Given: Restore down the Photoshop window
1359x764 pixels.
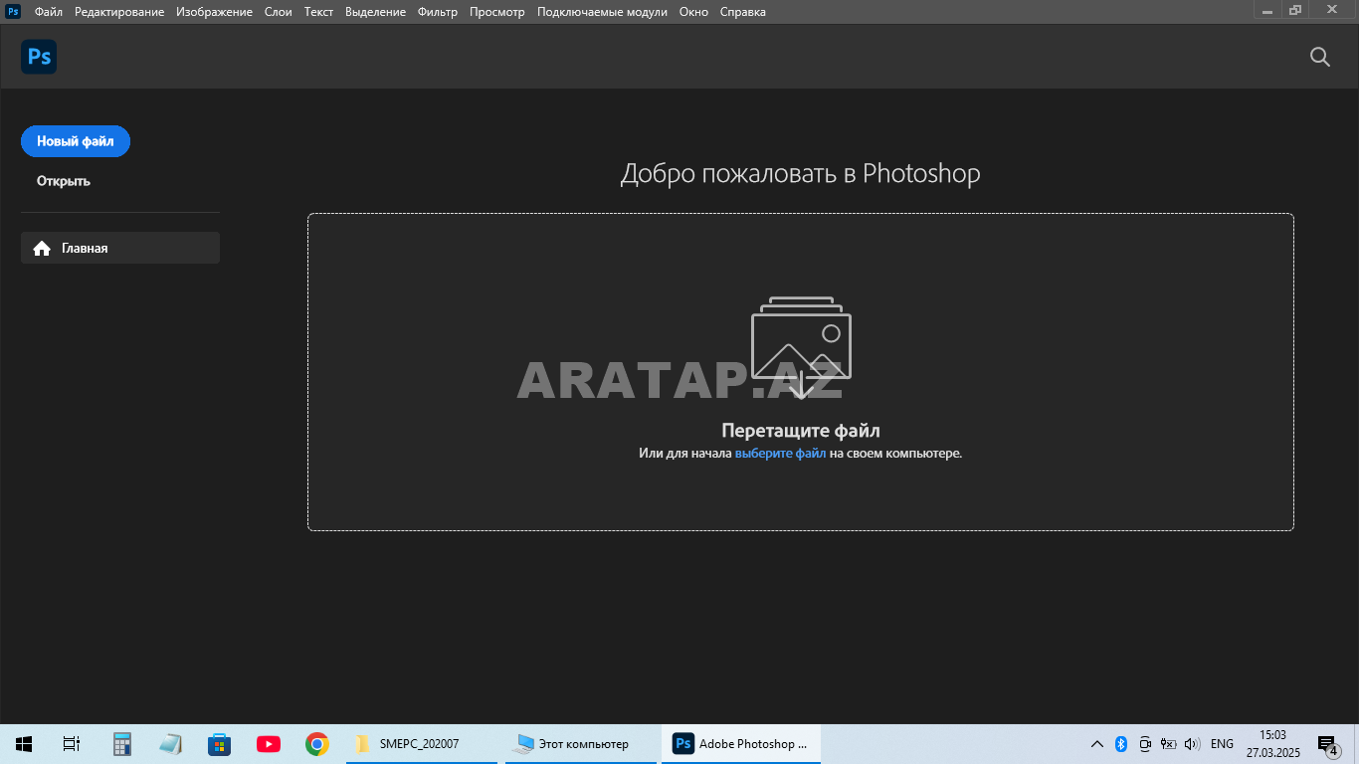Looking at the screenshot, I should (x=1295, y=10).
